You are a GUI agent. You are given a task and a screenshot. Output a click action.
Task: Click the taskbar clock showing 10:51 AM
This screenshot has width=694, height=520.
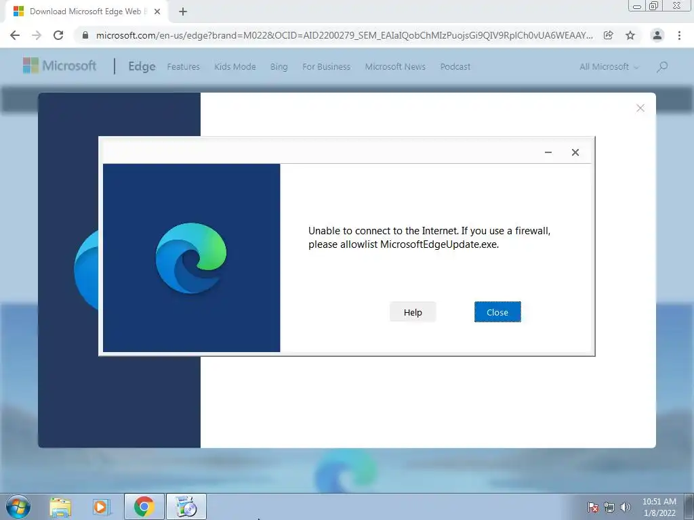(x=659, y=507)
